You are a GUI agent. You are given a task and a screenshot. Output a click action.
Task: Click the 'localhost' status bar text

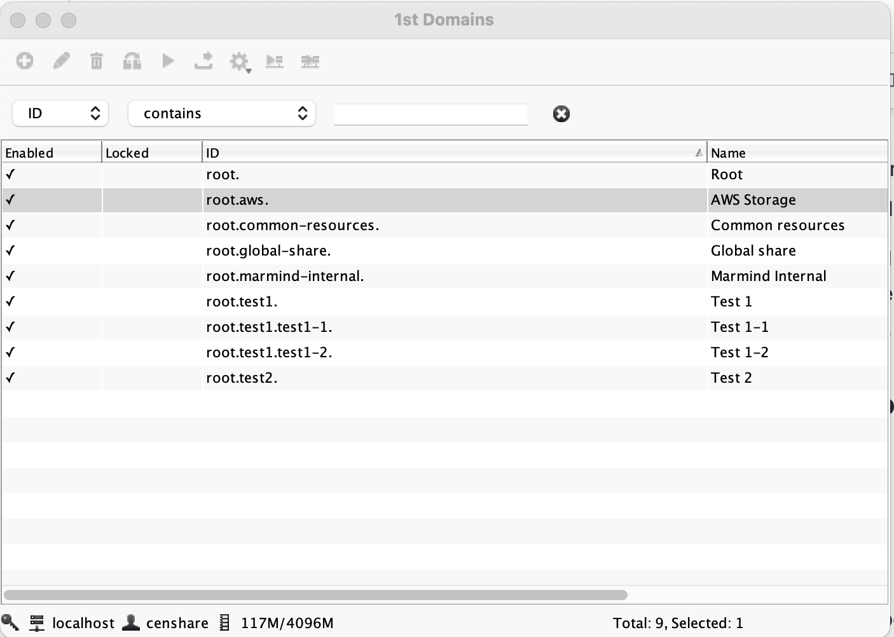(83, 623)
